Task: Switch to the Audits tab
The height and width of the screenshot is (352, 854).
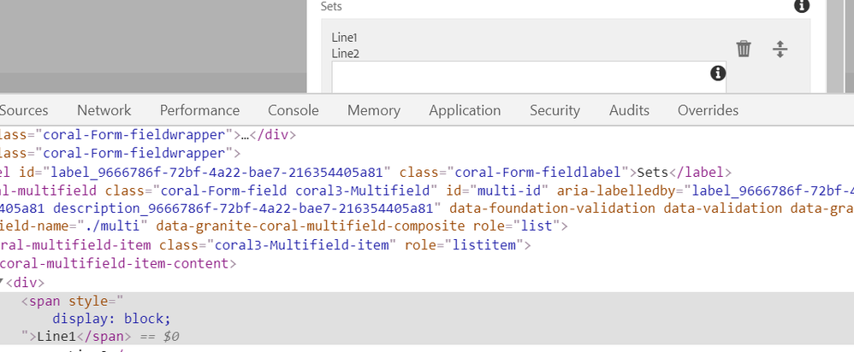Action: tap(629, 110)
